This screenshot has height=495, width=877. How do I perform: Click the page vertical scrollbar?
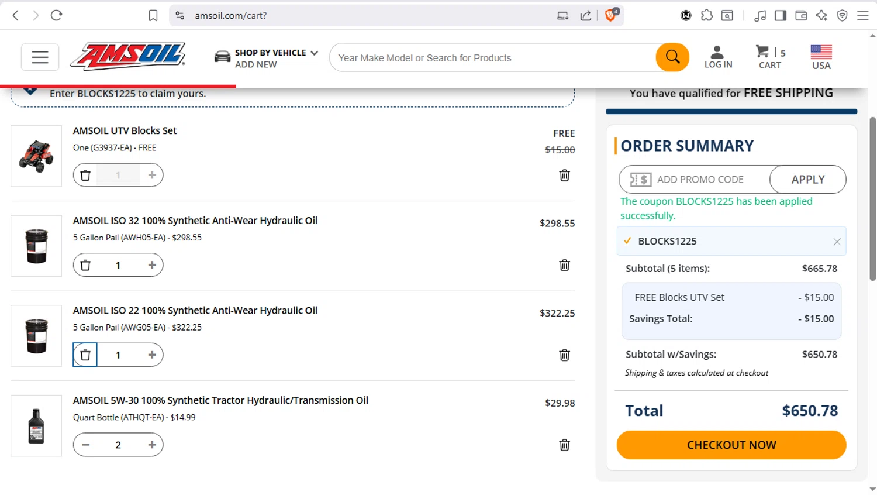[872, 199]
